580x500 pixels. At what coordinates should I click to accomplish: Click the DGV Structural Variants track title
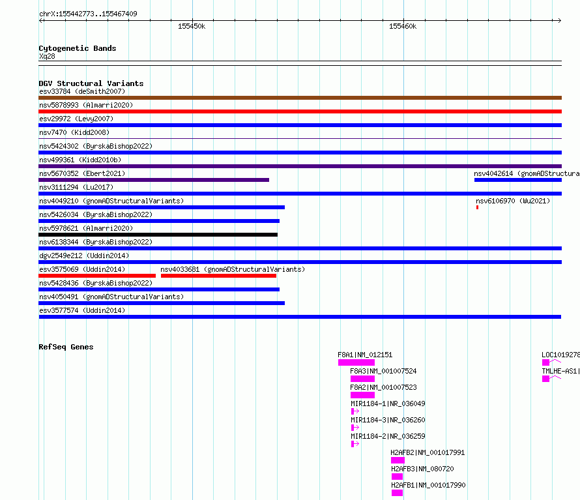[91, 83]
